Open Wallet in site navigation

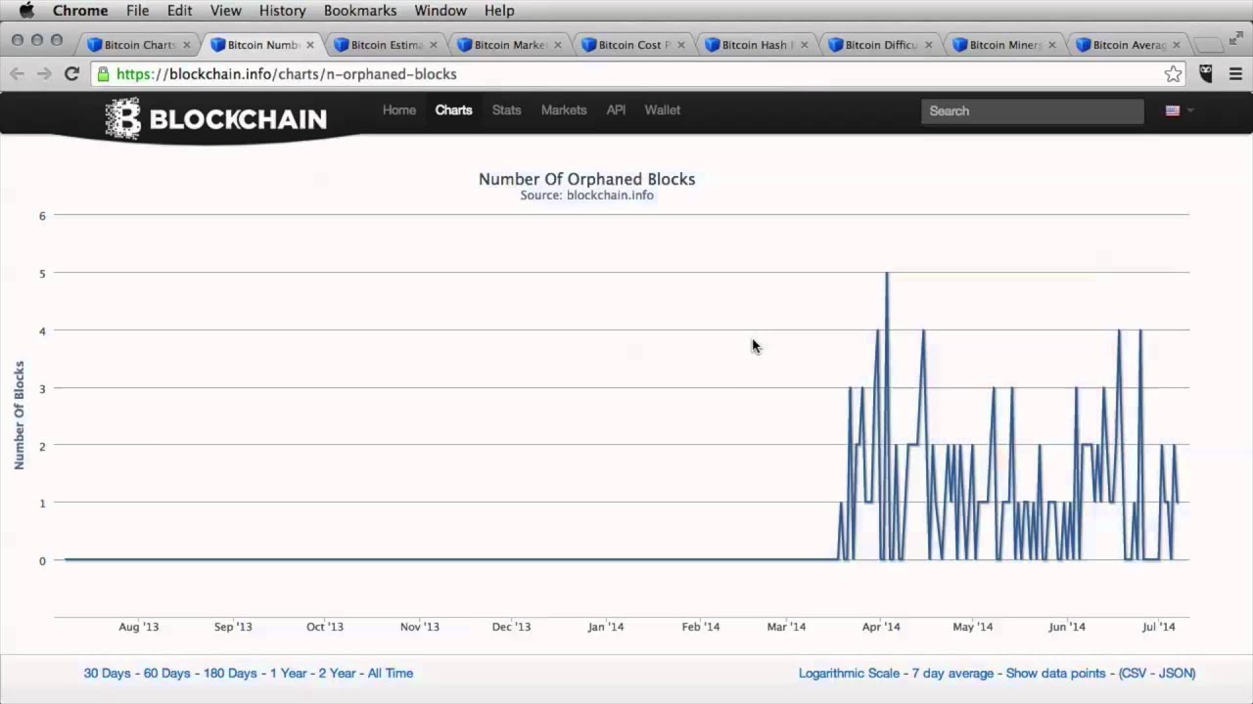[663, 110]
